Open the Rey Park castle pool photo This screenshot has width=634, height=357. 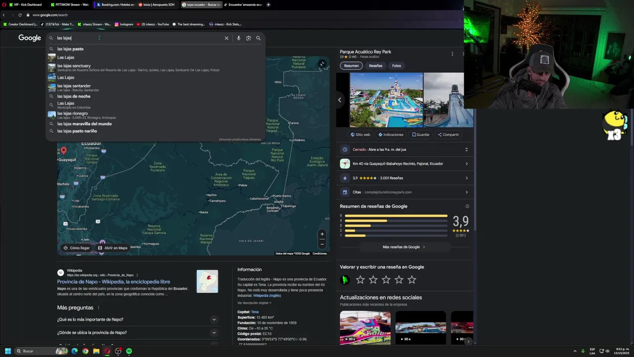[x=386, y=100]
